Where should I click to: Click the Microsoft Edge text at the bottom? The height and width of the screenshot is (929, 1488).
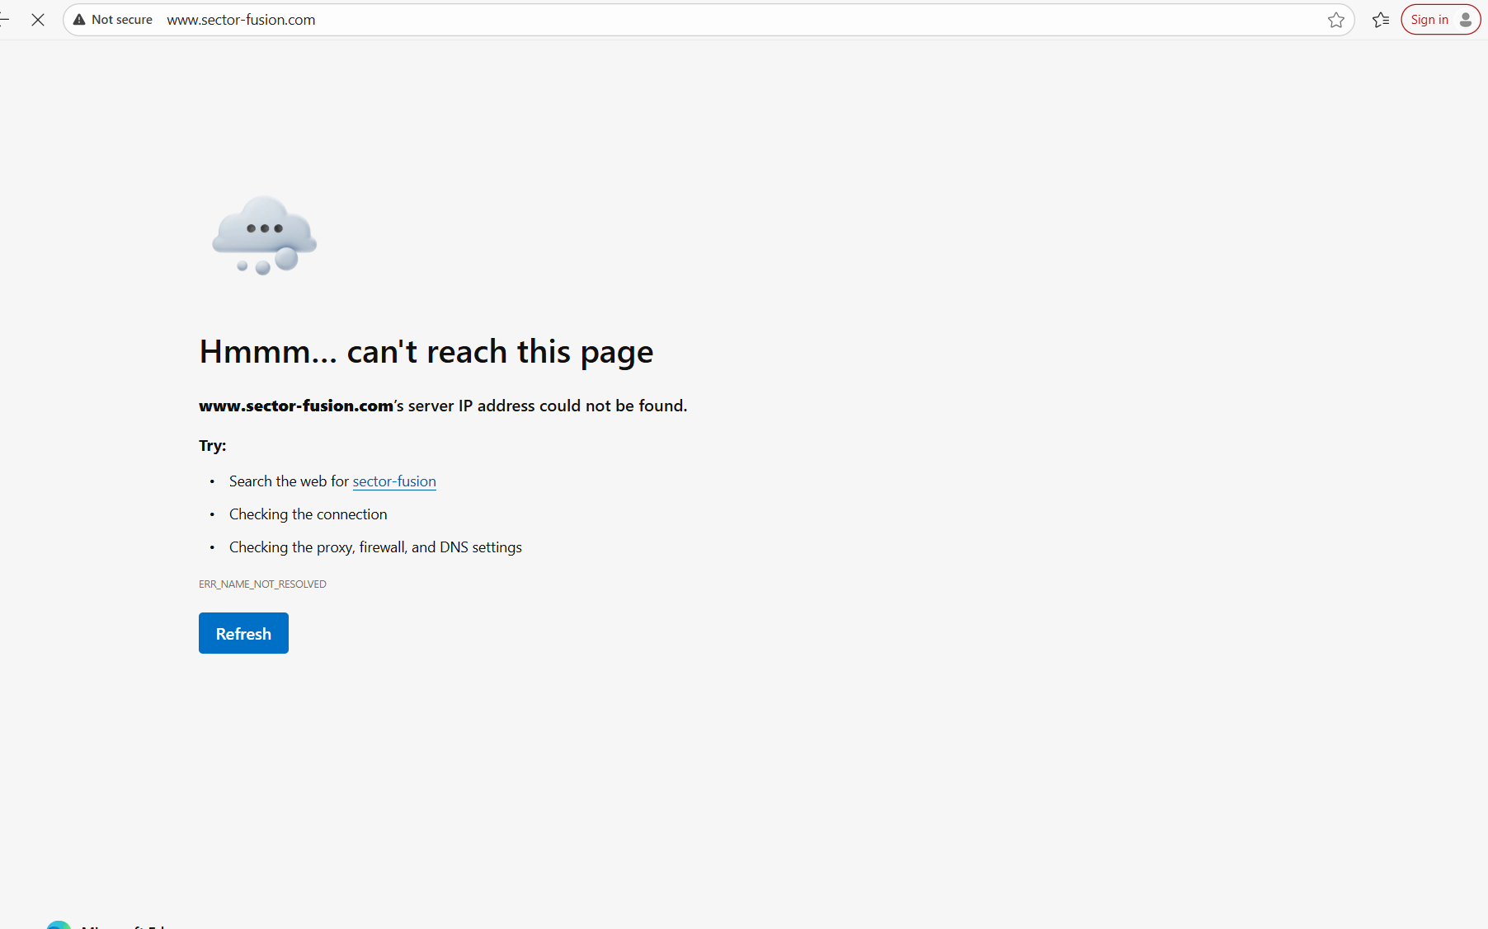(x=124, y=926)
